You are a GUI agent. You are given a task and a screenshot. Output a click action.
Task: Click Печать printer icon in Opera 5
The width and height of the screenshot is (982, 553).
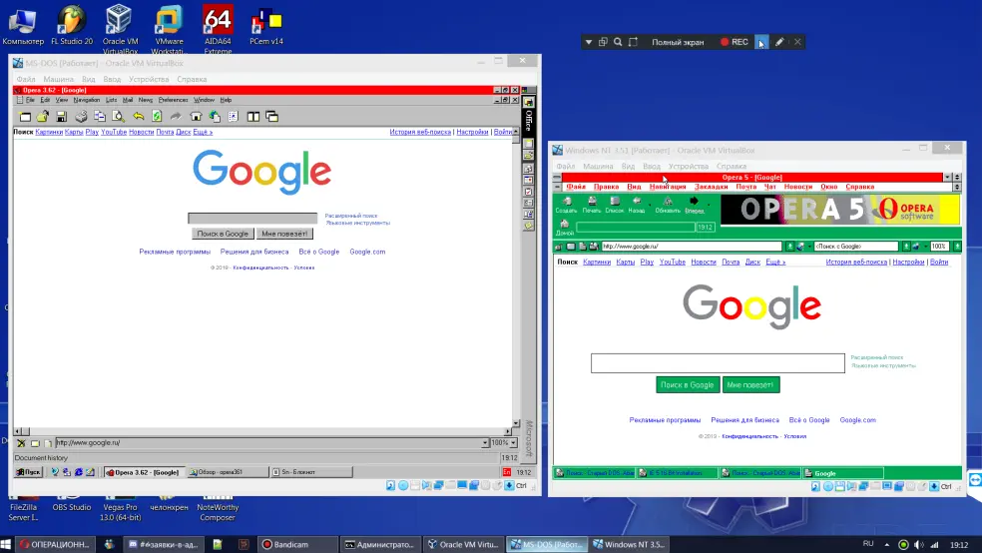point(591,205)
